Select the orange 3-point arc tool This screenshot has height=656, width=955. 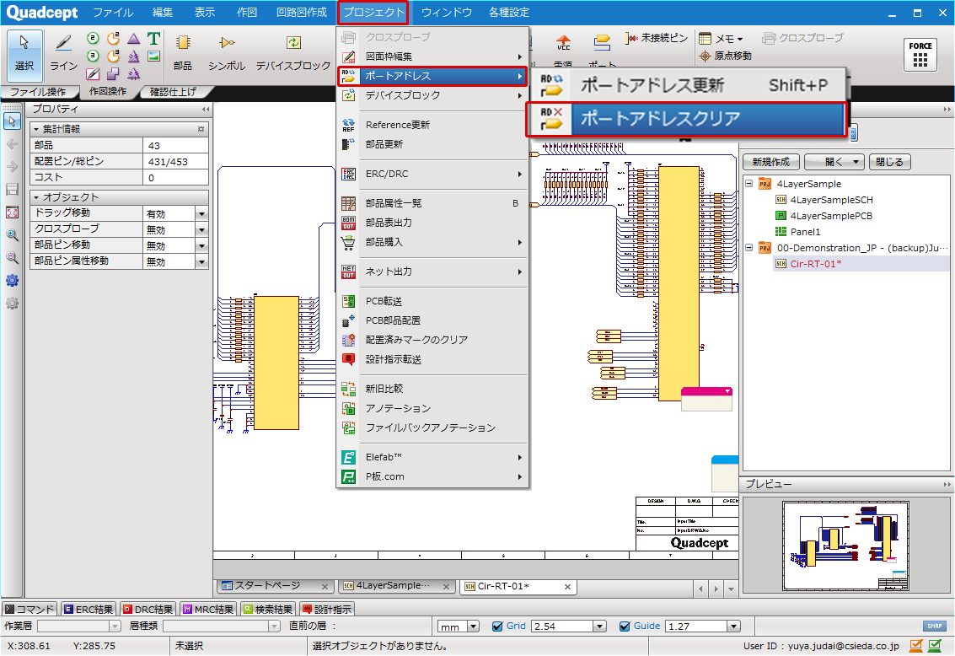(113, 56)
